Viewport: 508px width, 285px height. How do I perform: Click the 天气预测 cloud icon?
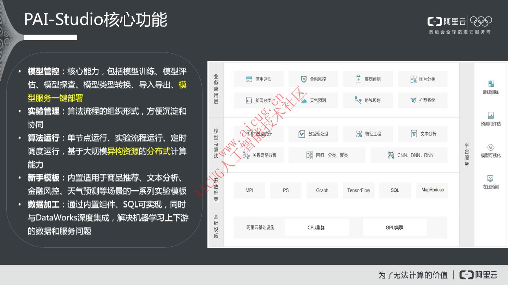pyautogui.click(x=303, y=100)
